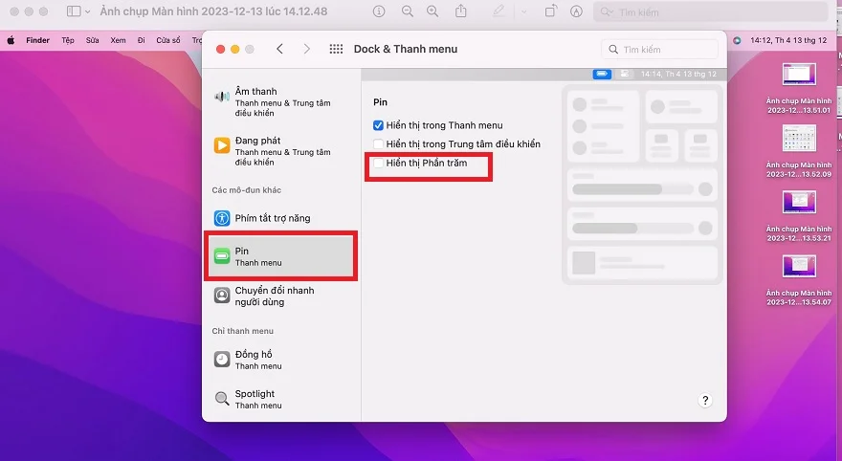The width and height of the screenshot is (842, 461).
Task: Minimize the Dock & Thanh menu window
Action: point(234,50)
